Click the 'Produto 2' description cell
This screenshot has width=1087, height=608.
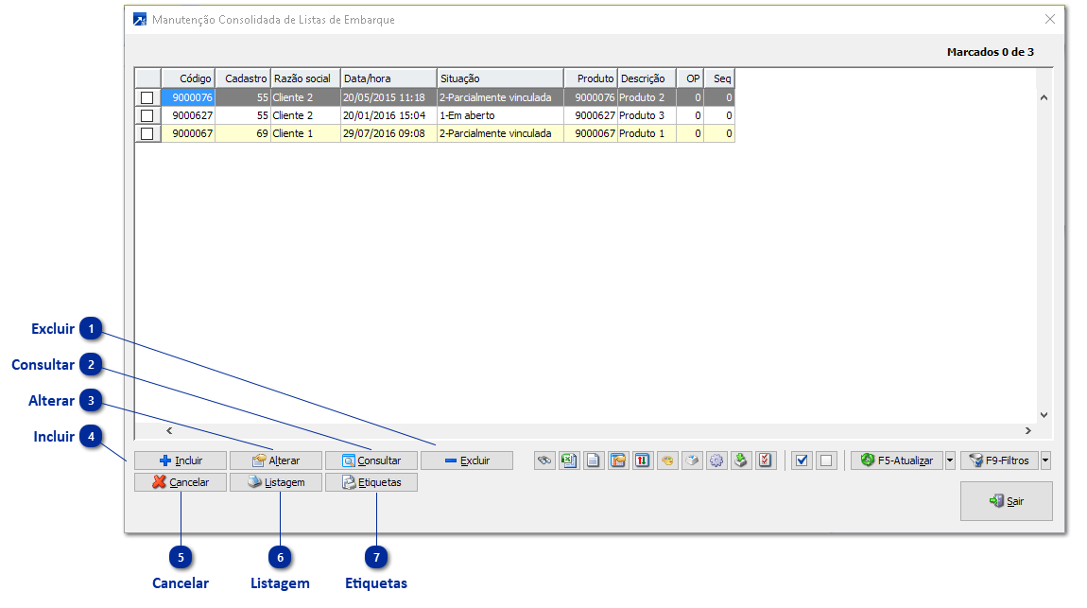tap(647, 97)
